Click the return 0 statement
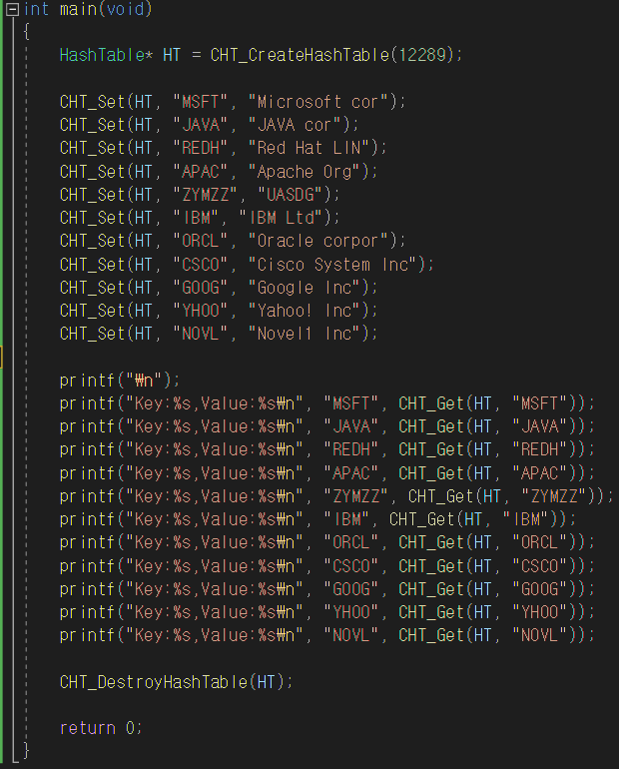The image size is (619, 769). (101, 728)
